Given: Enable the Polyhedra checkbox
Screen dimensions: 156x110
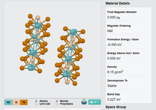Looking at the screenshot, I should 57,104.
